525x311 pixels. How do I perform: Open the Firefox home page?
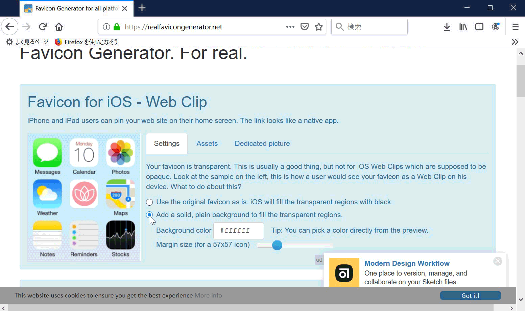click(59, 27)
